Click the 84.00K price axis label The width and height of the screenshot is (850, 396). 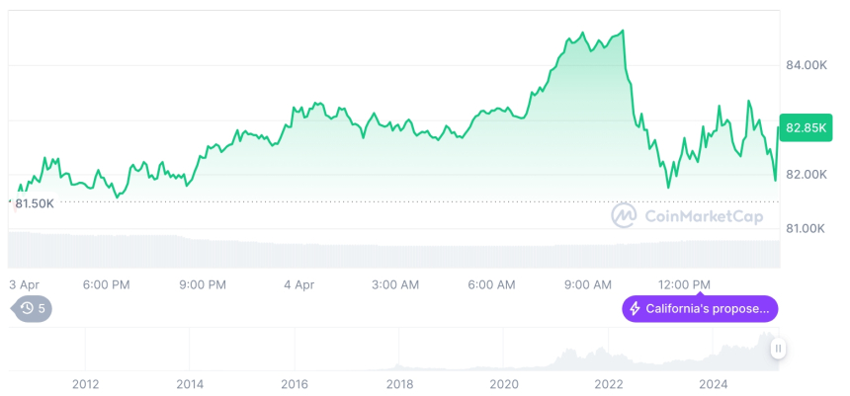coord(806,65)
